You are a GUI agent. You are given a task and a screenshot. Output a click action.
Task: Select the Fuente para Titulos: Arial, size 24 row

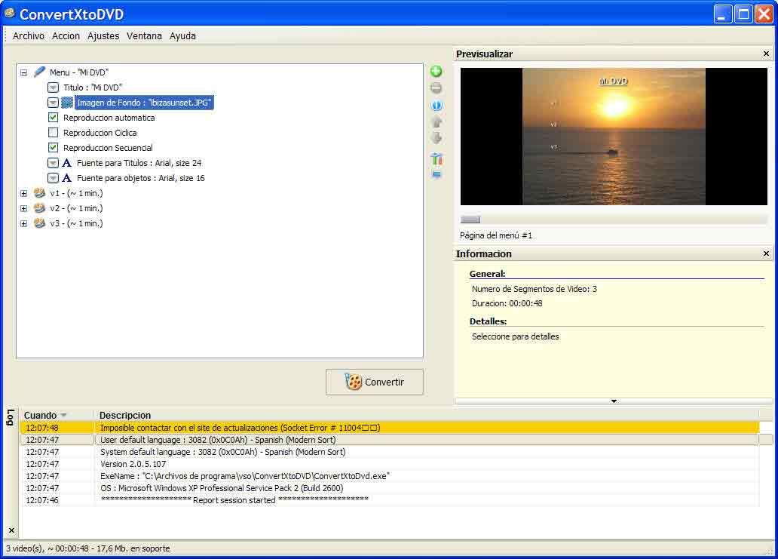pyautogui.click(x=139, y=163)
